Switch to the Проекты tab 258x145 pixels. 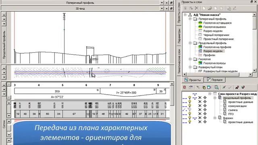(193, 80)
